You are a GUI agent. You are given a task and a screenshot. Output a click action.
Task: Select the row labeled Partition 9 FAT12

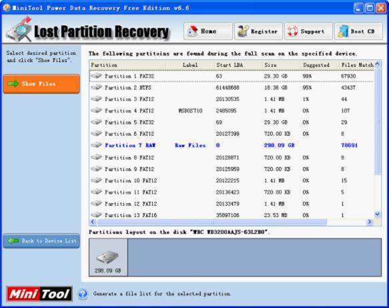(232, 169)
